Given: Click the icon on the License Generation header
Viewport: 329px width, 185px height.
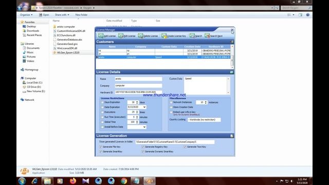Looking at the screenshot, I should 232,136.
